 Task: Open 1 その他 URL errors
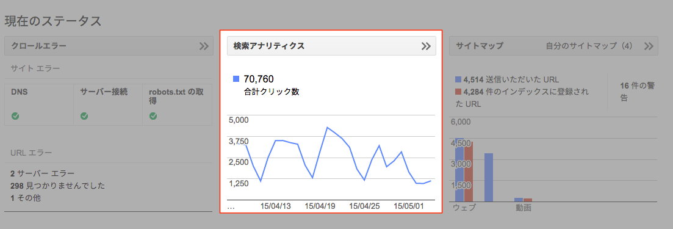click(x=26, y=198)
